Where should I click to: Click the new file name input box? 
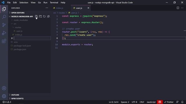pyautogui.click(x=32, y=38)
